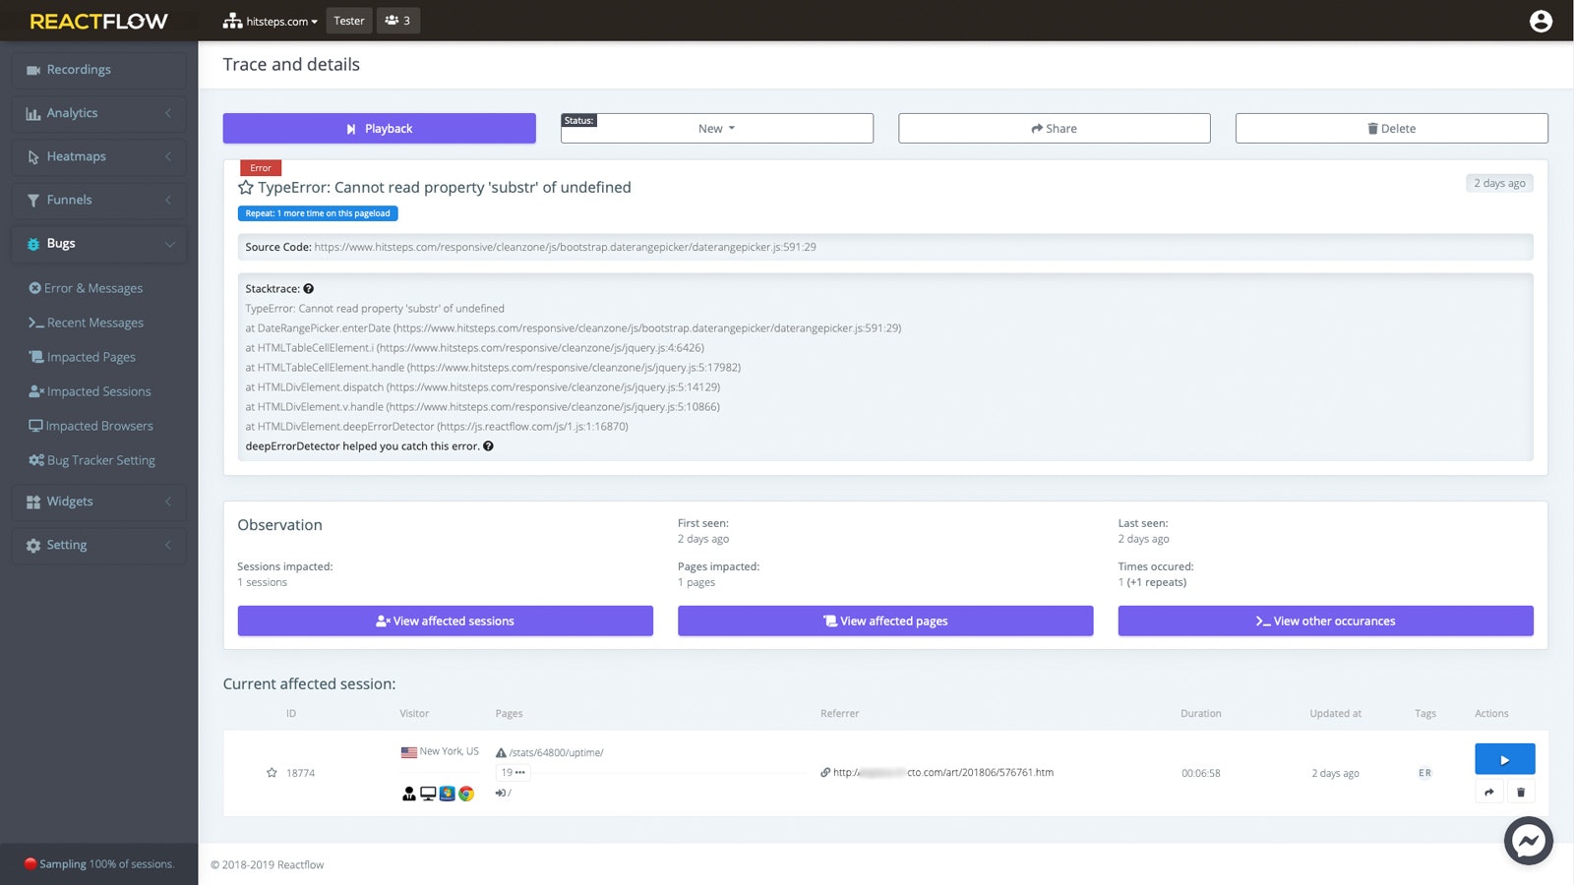Open the Widgets sidebar menu item
This screenshot has width=1574, height=885.
click(70, 501)
